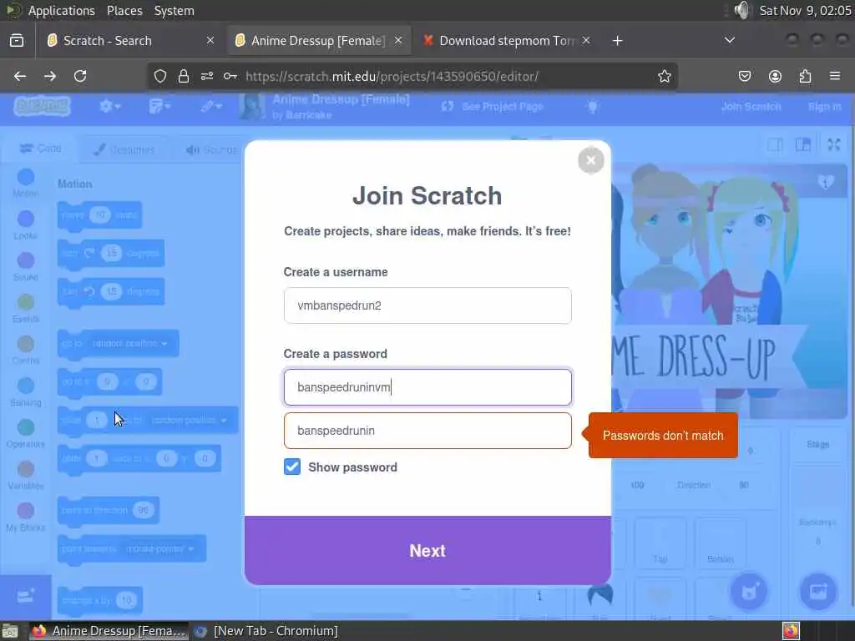Select My Blocks category
This screenshot has width=855, height=641.
26,517
